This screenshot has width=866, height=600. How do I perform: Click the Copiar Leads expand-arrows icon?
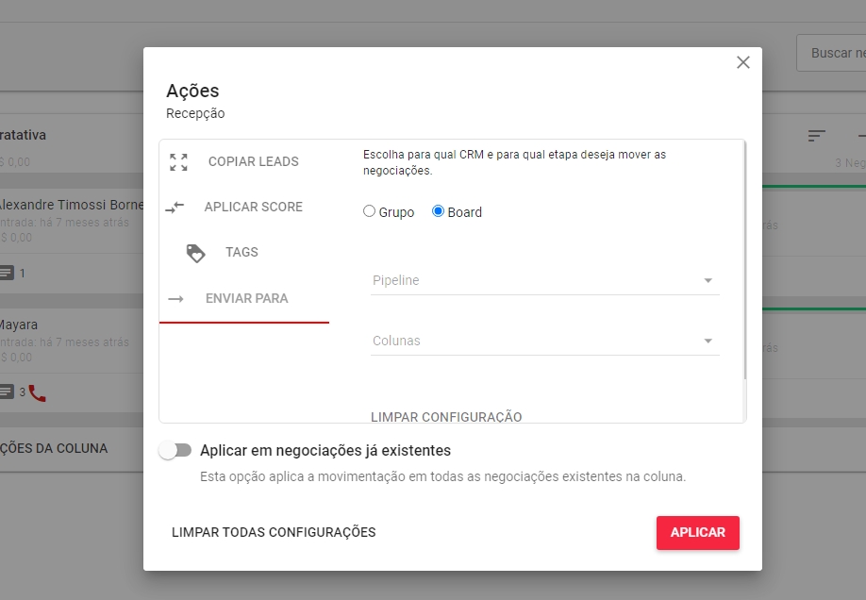coord(178,161)
